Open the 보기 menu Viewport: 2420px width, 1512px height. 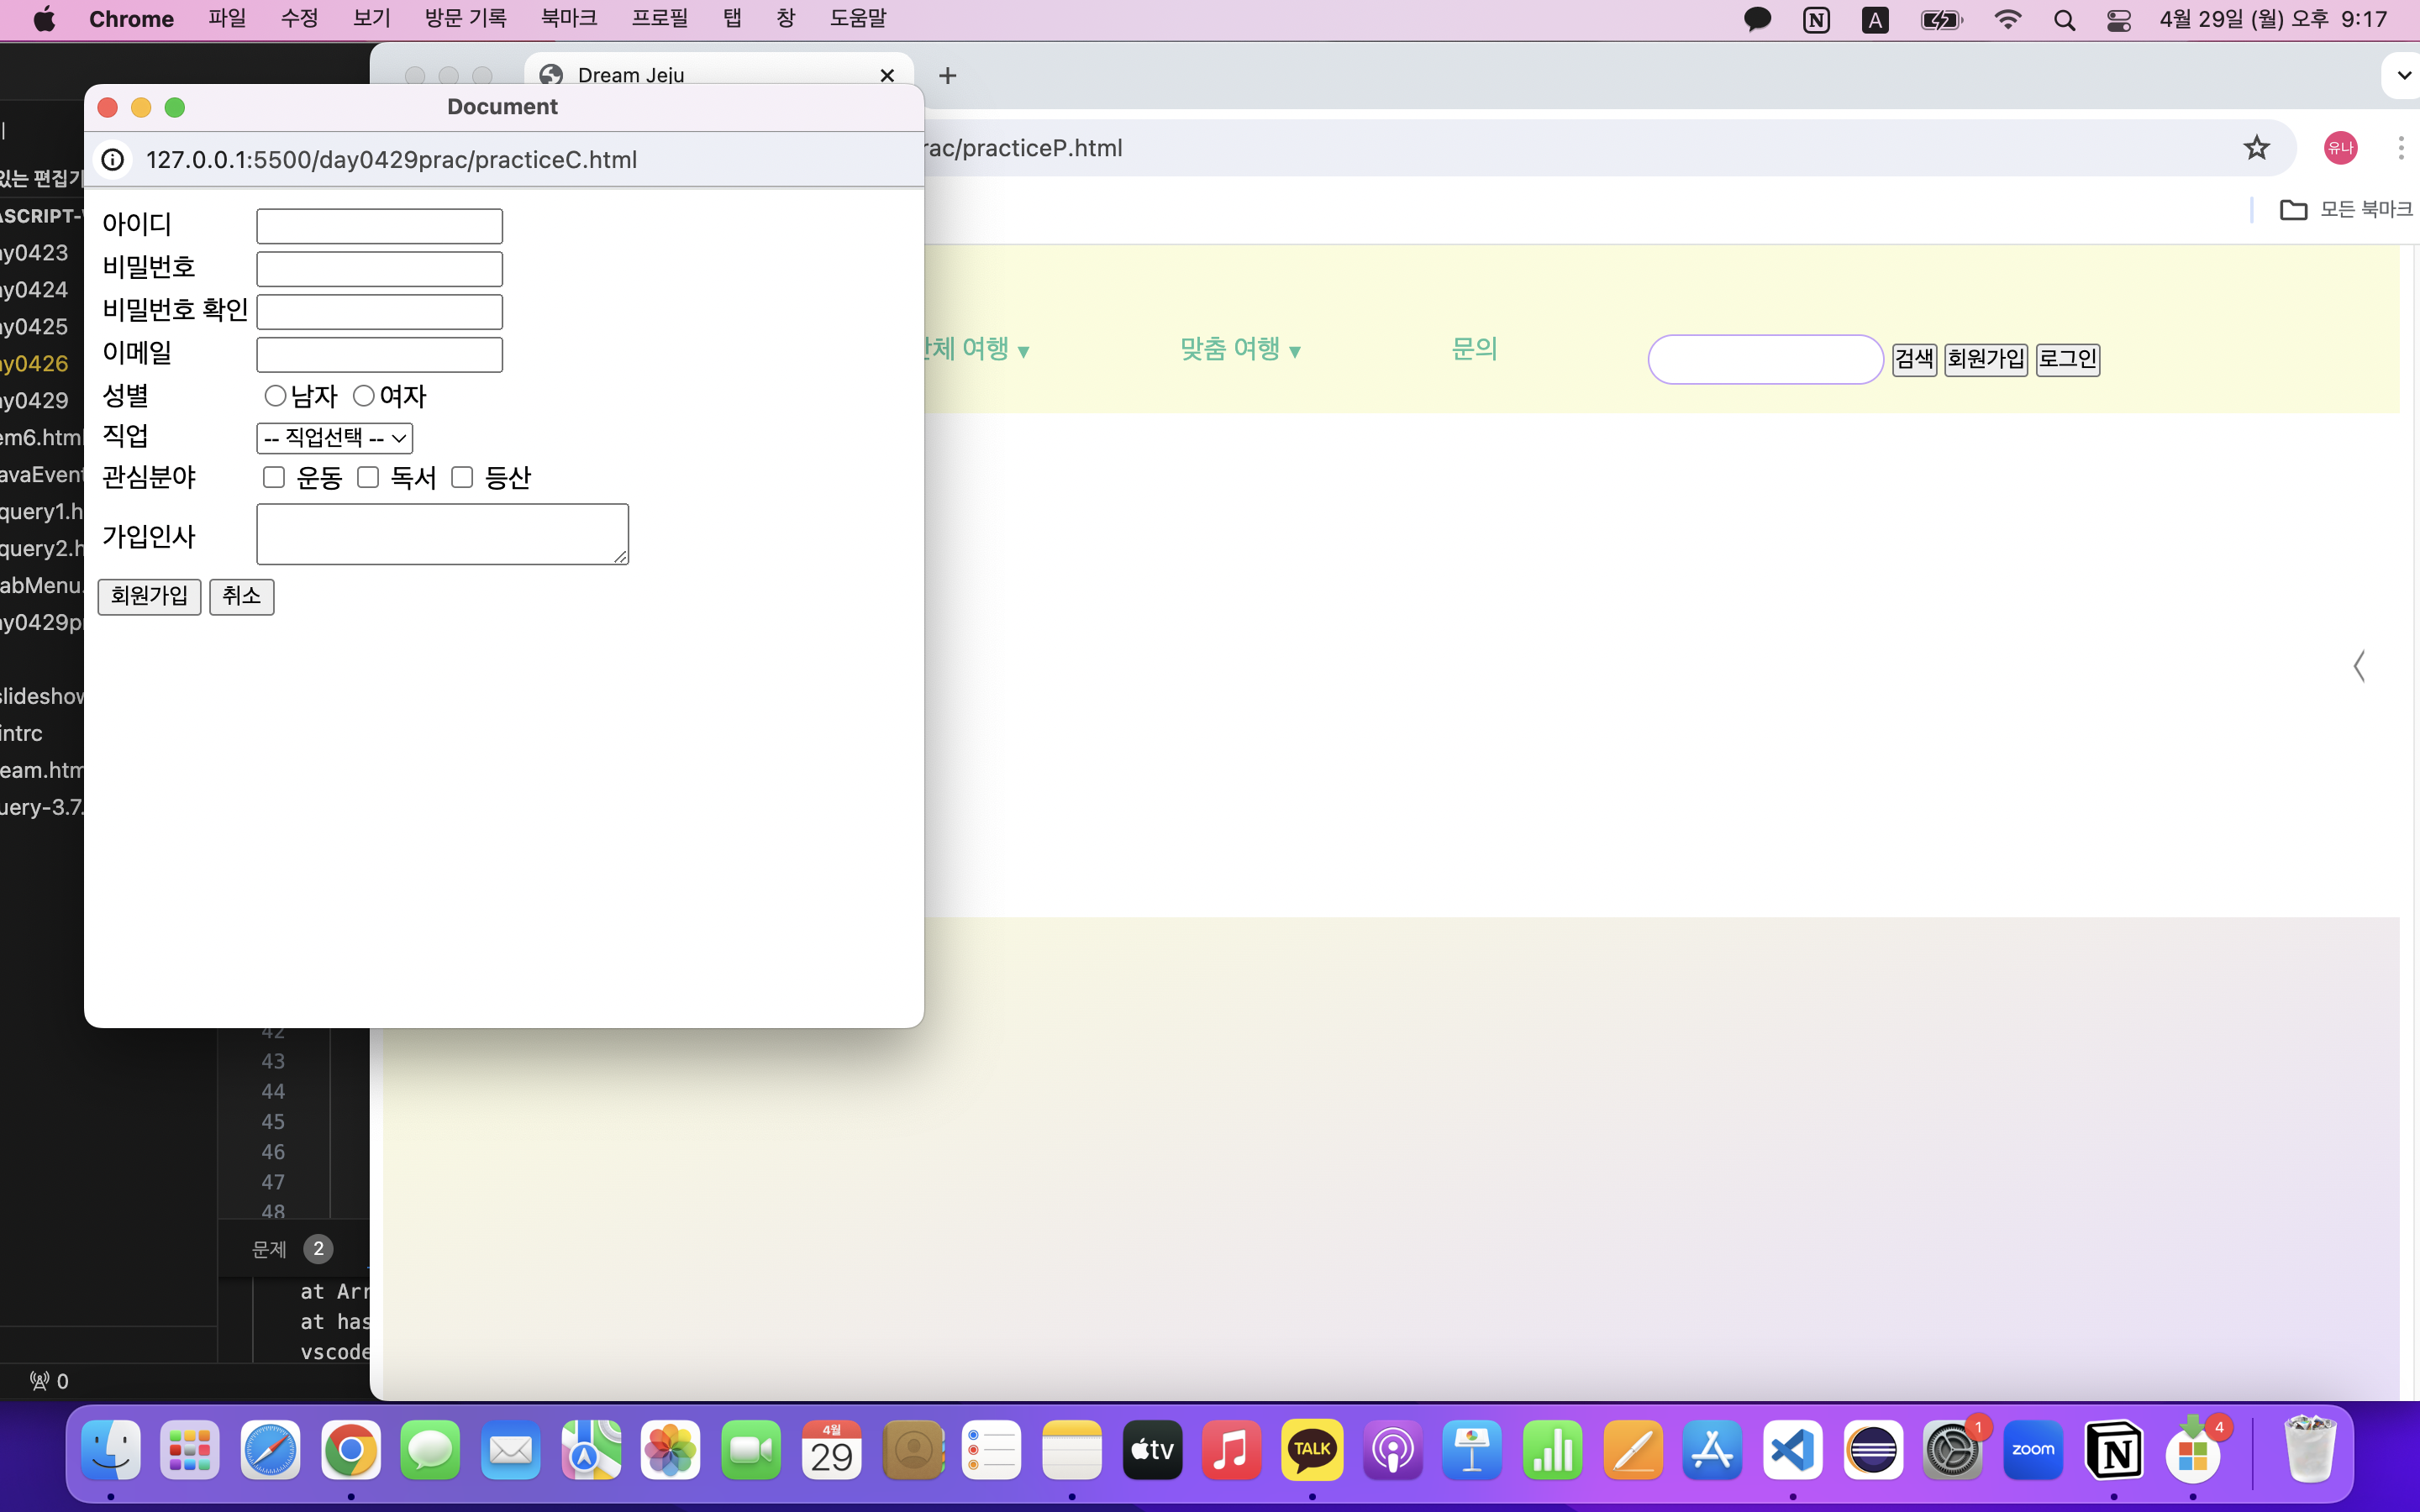(x=371, y=18)
